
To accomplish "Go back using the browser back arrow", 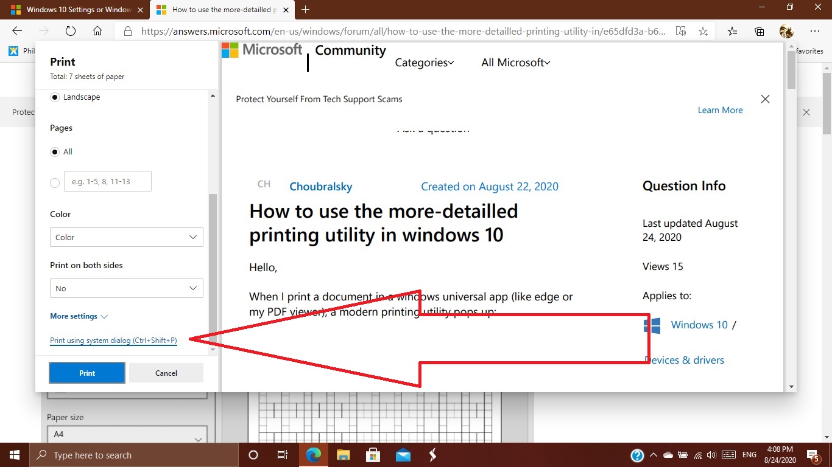I will pyautogui.click(x=17, y=31).
